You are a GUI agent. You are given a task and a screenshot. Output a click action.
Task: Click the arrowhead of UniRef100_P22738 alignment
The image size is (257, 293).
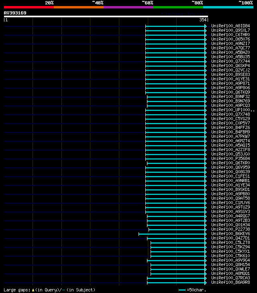tap(206, 229)
